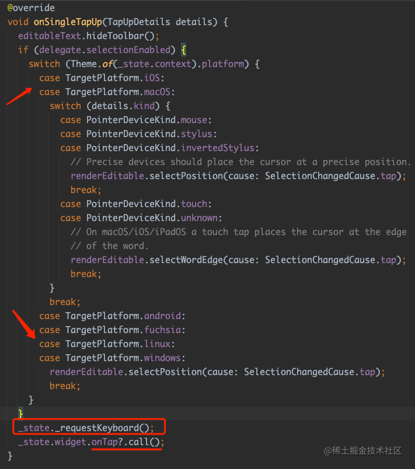Image resolution: width=415 pixels, height=469 pixels.
Task: Click the _state._requestKeyboard() statement
Action: click(86, 428)
